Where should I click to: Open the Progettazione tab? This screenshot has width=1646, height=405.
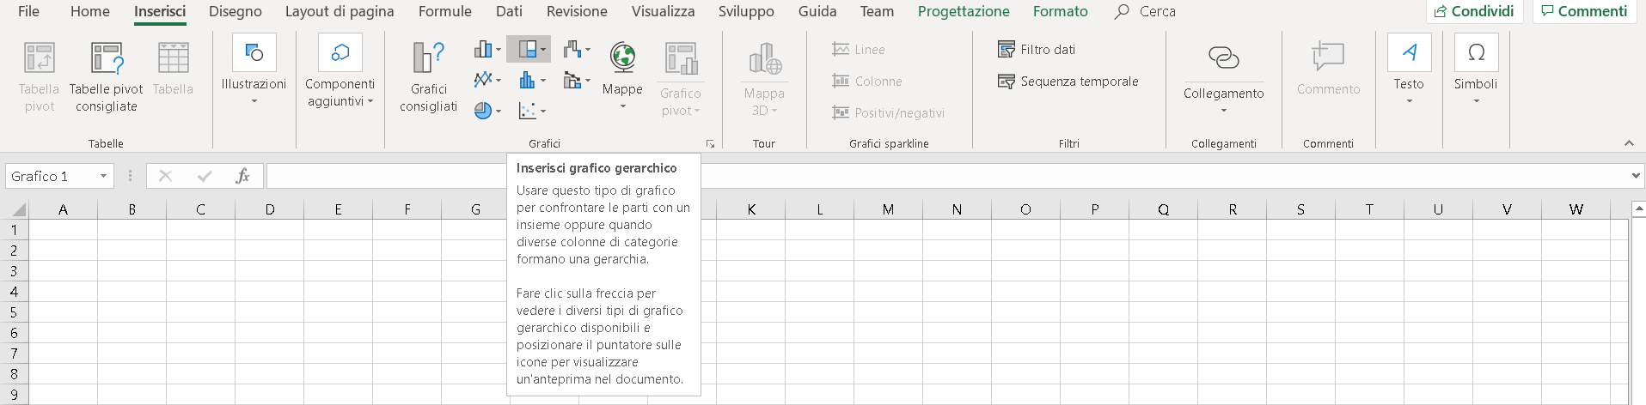click(964, 11)
